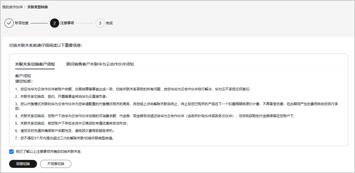Click the 完成 step label
Viewport: 355px width, 173px height.
[110, 23]
